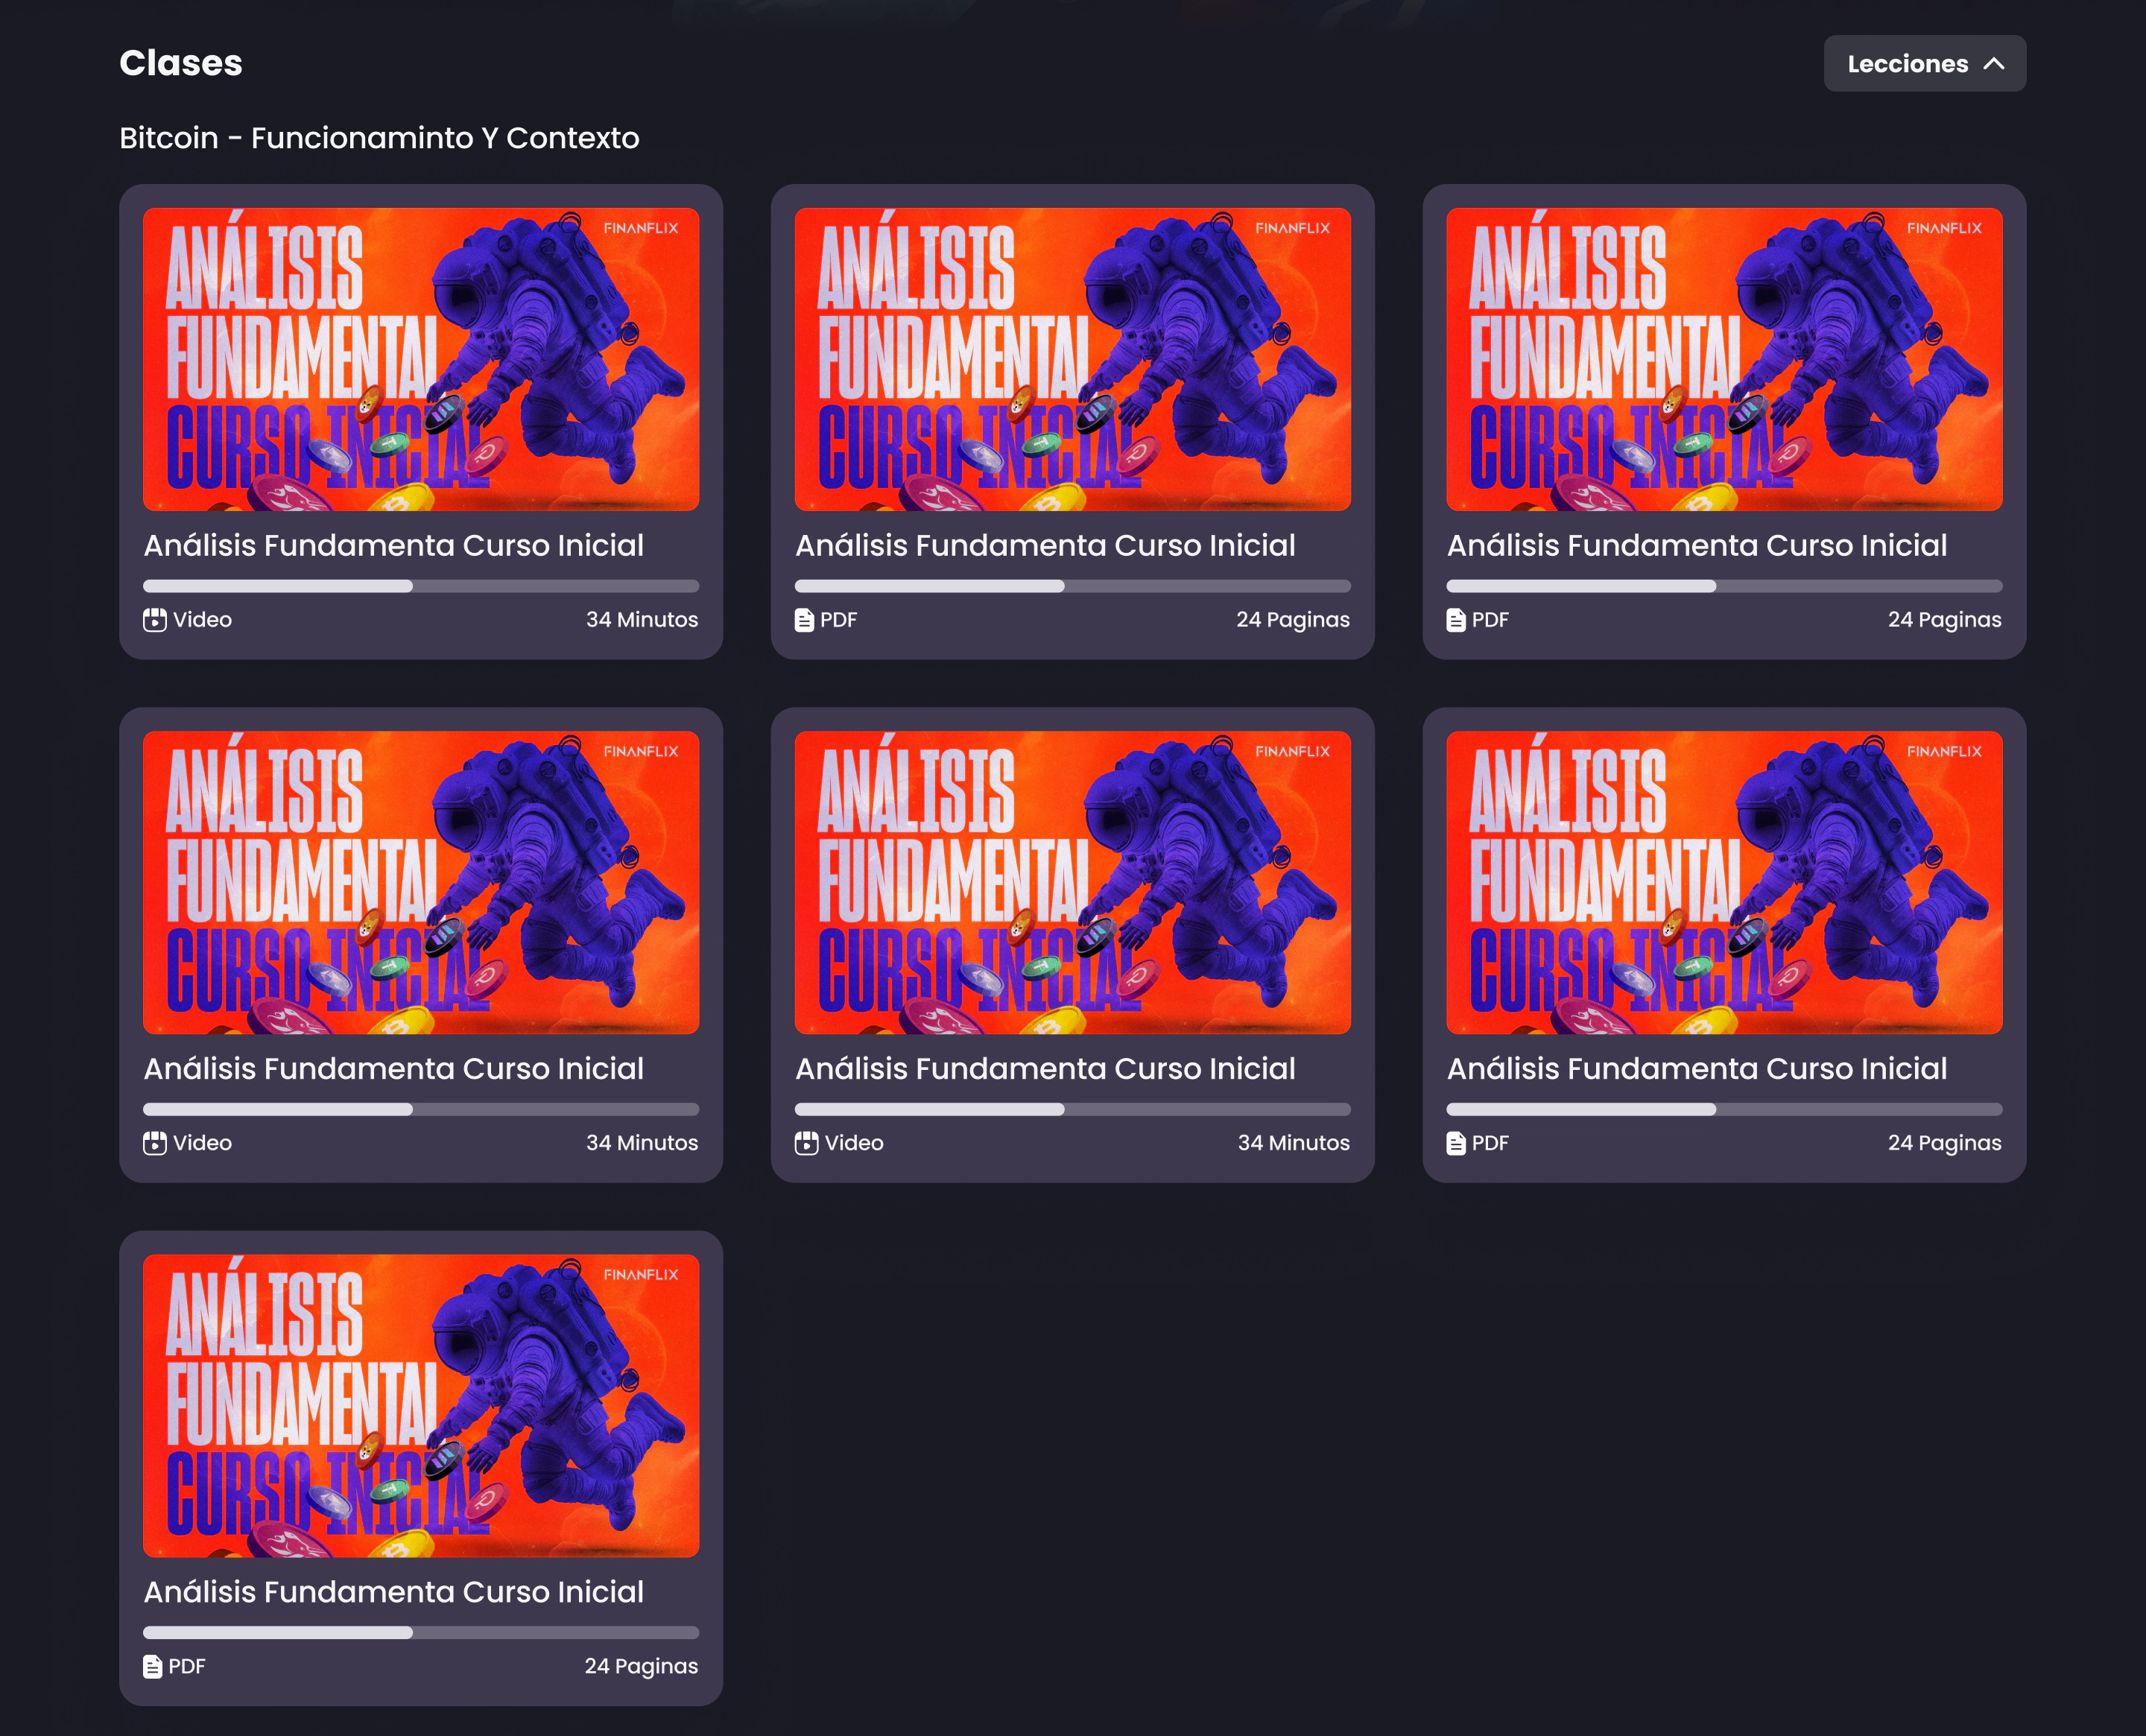Open the title link of the second-row left Video card
The image size is (2146, 1736).
click(x=393, y=1068)
